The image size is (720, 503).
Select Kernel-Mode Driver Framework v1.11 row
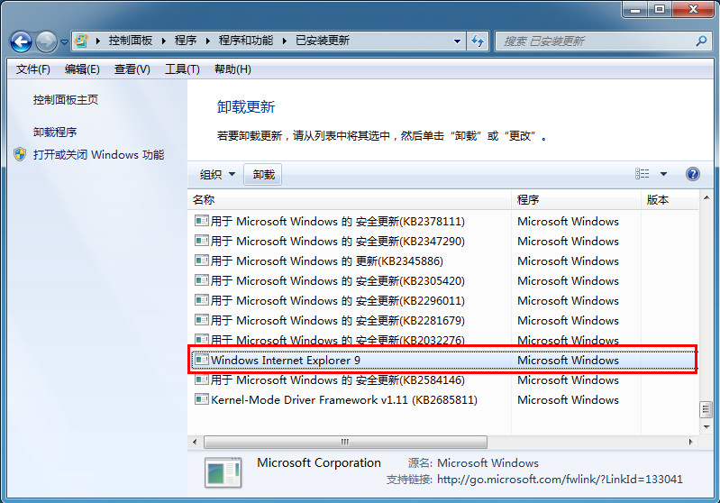pyautogui.click(x=443, y=399)
